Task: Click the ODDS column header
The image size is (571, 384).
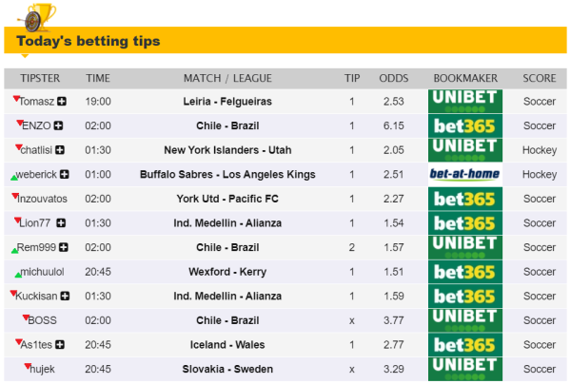Action: coord(394,78)
